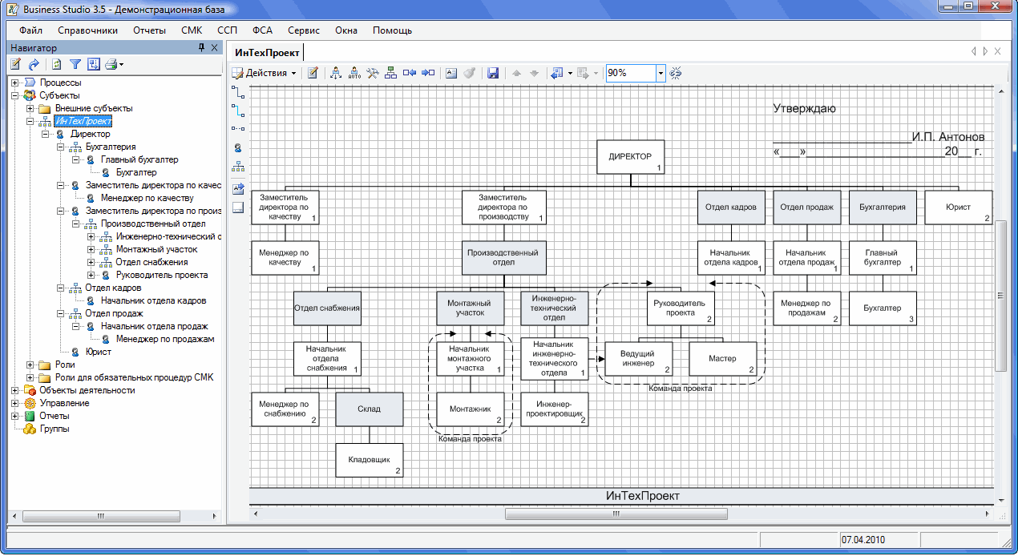The width and height of the screenshot is (1018, 556).
Task: Click the 07.04.2010 date in status bar
Action: coord(863,540)
